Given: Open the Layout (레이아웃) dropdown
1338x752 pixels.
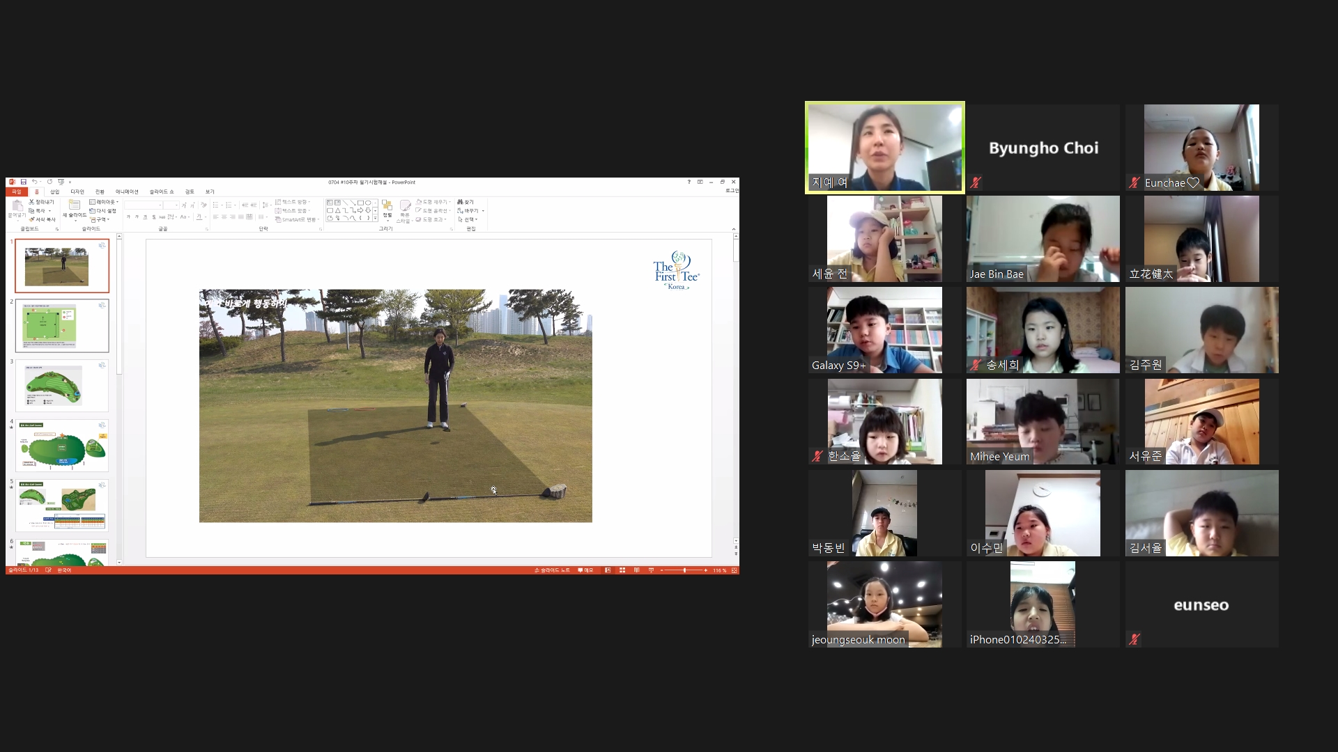Looking at the screenshot, I should click(104, 202).
